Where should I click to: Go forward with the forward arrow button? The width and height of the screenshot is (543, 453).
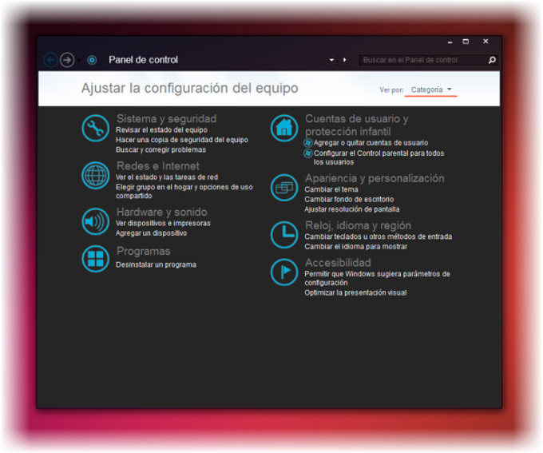[67, 60]
